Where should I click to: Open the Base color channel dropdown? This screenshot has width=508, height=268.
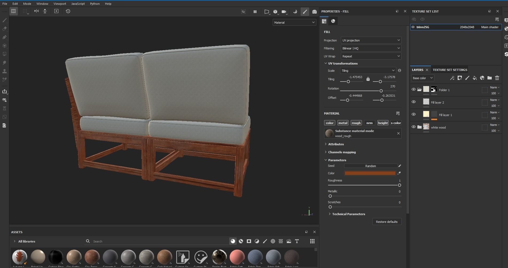[x=423, y=78]
